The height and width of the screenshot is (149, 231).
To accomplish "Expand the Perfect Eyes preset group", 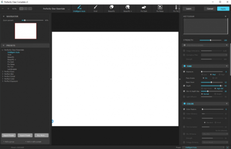I will coord(3,71).
